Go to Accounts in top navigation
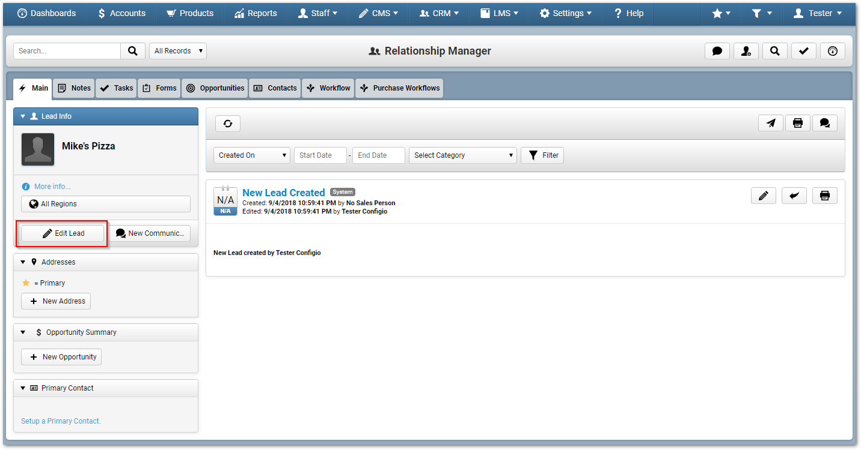This screenshot has width=861, height=450. tap(121, 13)
